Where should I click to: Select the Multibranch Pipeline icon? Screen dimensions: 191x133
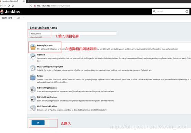[33, 108]
